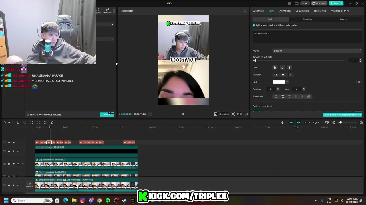Align text to the left
Screen dimensions: 366x205
[276, 97]
